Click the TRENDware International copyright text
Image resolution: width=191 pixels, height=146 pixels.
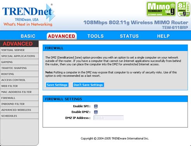(x=115, y=139)
